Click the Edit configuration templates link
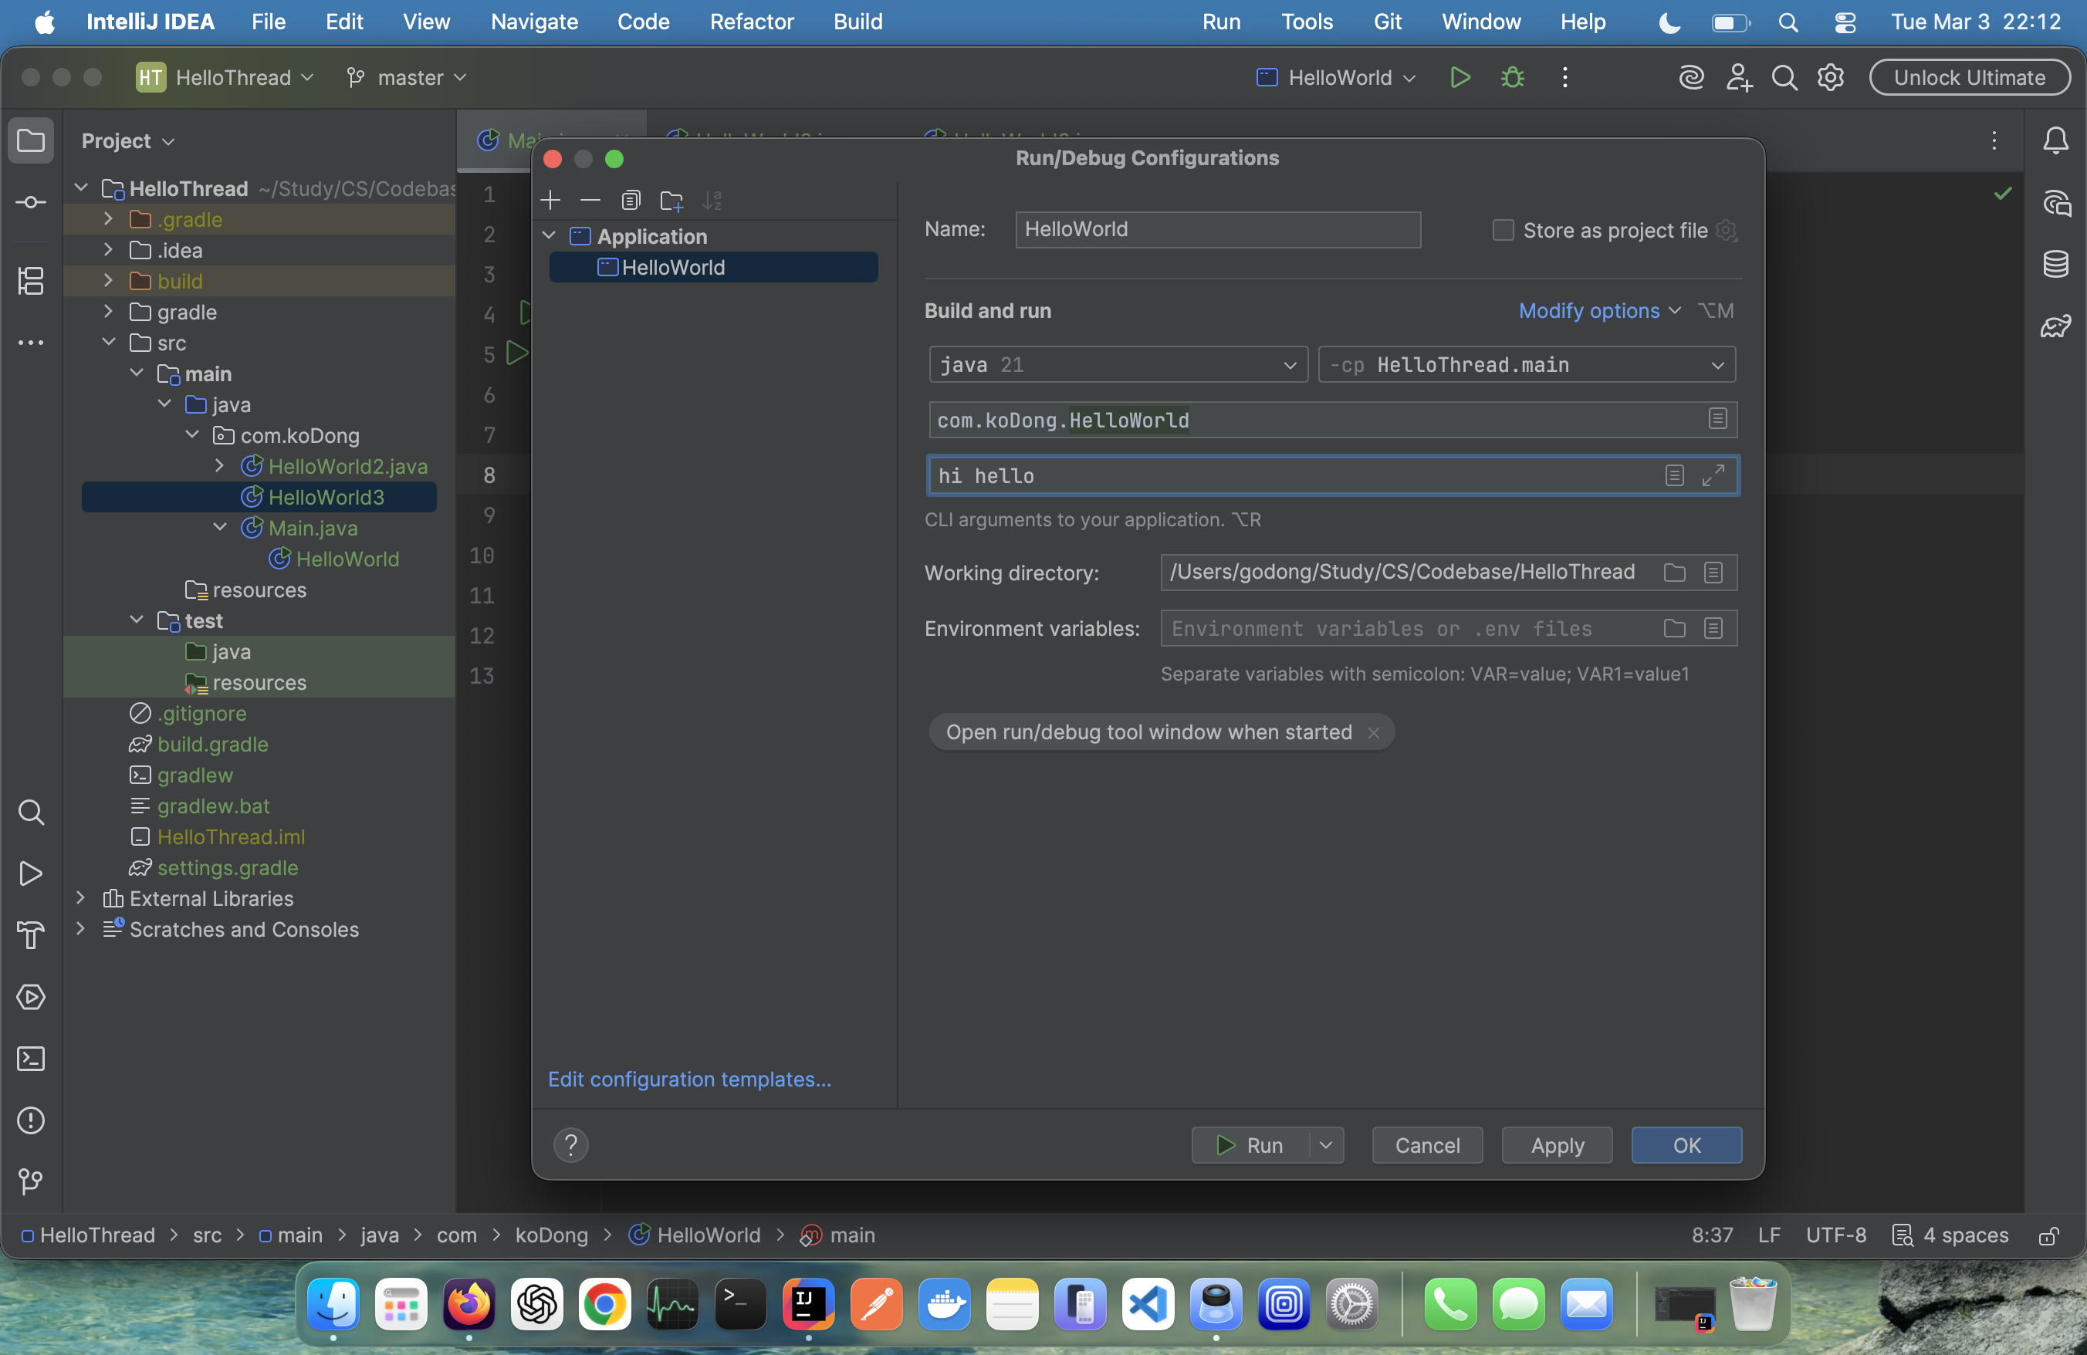Viewport: 2087px width, 1355px height. click(689, 1079)
